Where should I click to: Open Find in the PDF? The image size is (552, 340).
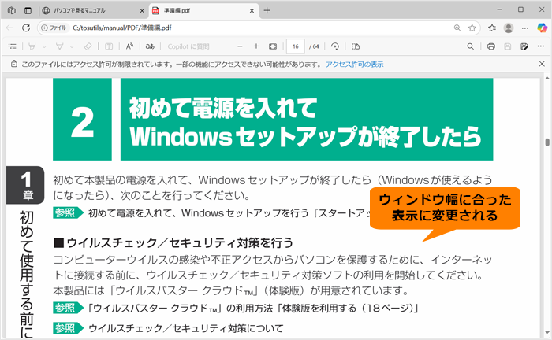tap(470, 46)
